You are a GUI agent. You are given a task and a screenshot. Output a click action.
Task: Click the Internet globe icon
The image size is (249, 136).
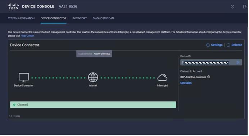point(93,78)
